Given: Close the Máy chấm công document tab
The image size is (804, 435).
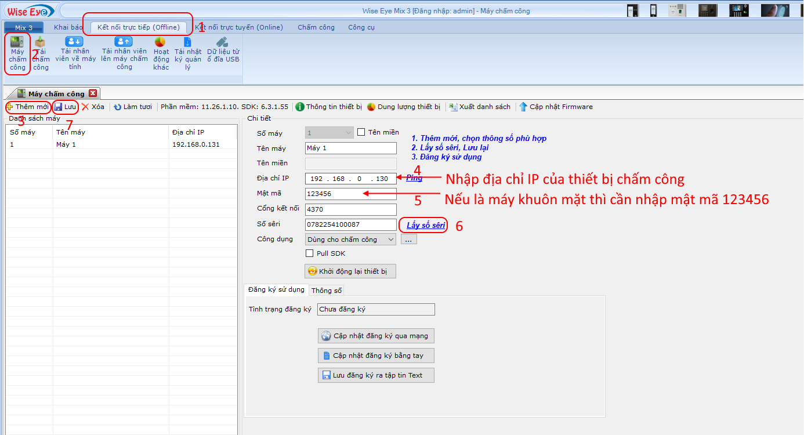Looking at the screenshot, I should coord(93,93).
